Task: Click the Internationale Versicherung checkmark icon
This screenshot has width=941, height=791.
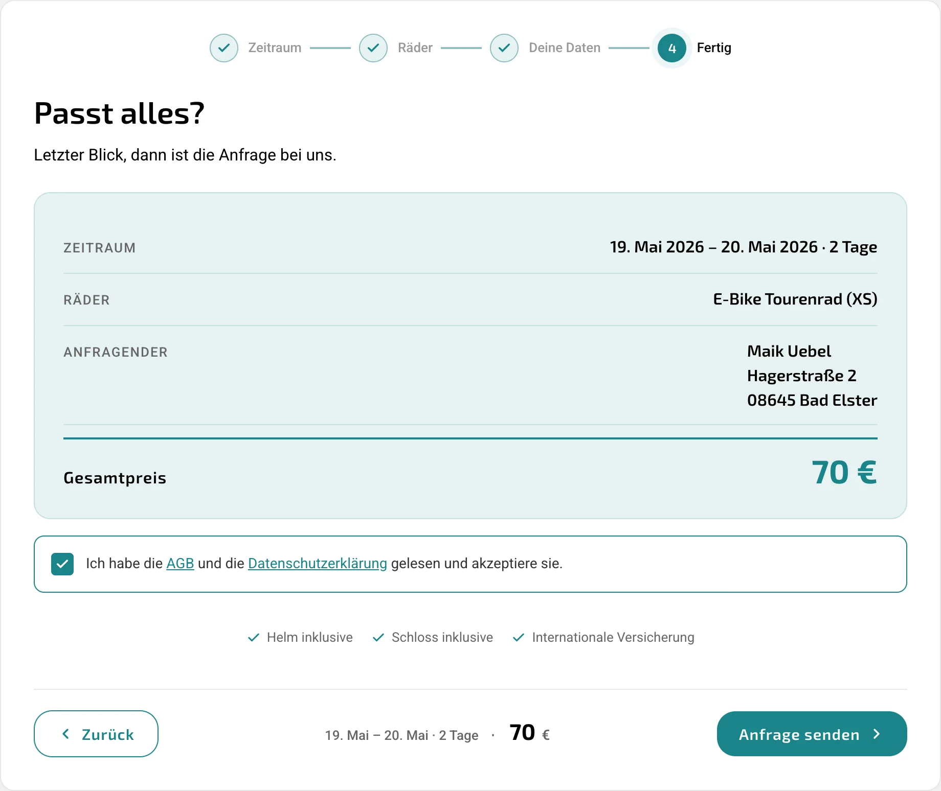Action: (519, 637)
